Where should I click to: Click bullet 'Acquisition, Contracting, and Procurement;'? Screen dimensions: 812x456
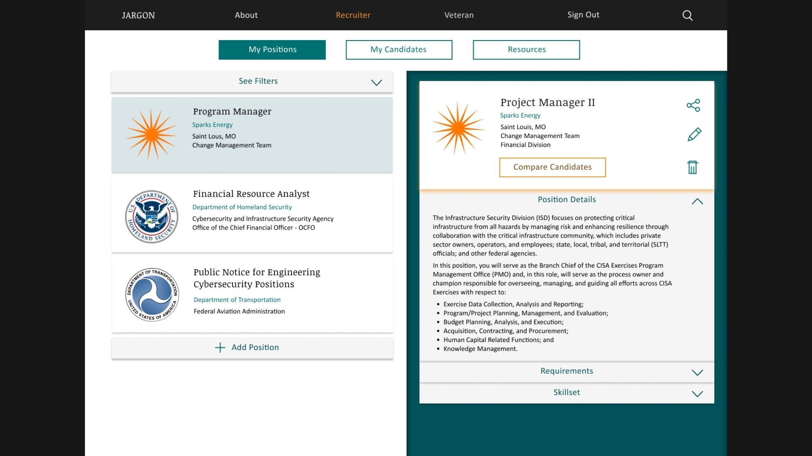506,331
